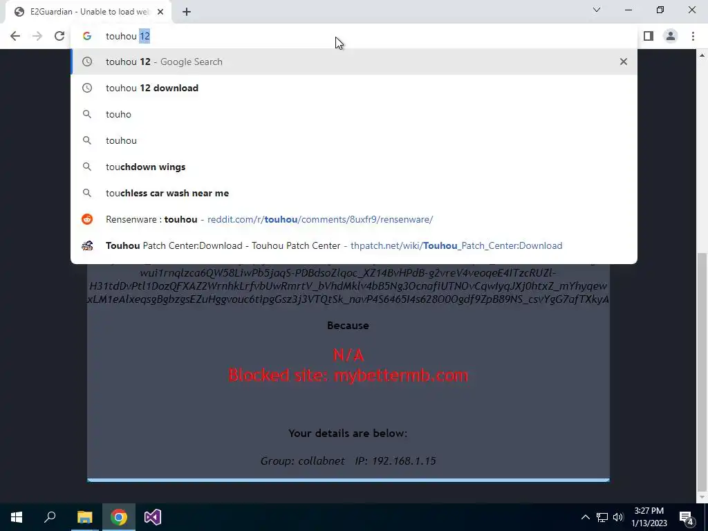Click magnifier icon beside 'touchdown wings'
The height and width of the screenshot is (531, 708).
coord(87,167)
